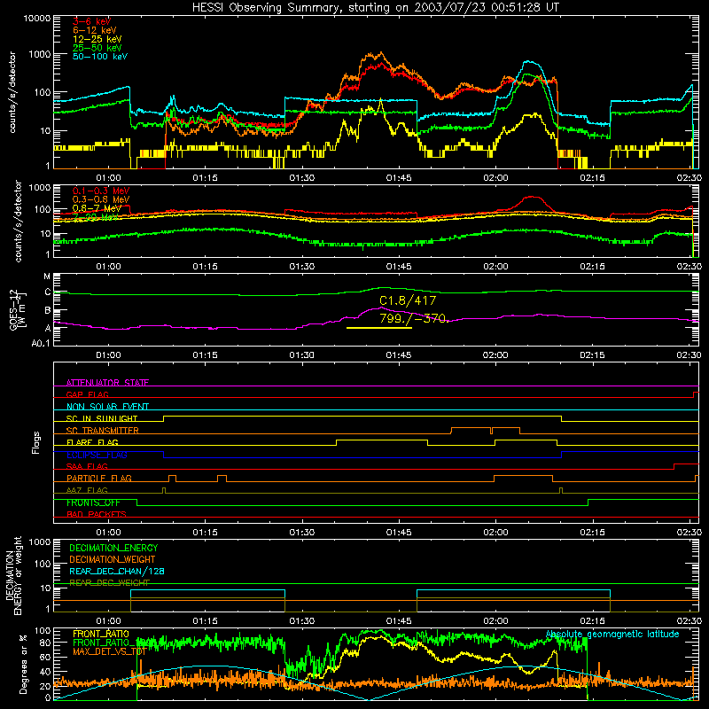The image size is (709, 709).
Task: Select the PARTICLE_FLAG label
Action: (x=99, y=478)
